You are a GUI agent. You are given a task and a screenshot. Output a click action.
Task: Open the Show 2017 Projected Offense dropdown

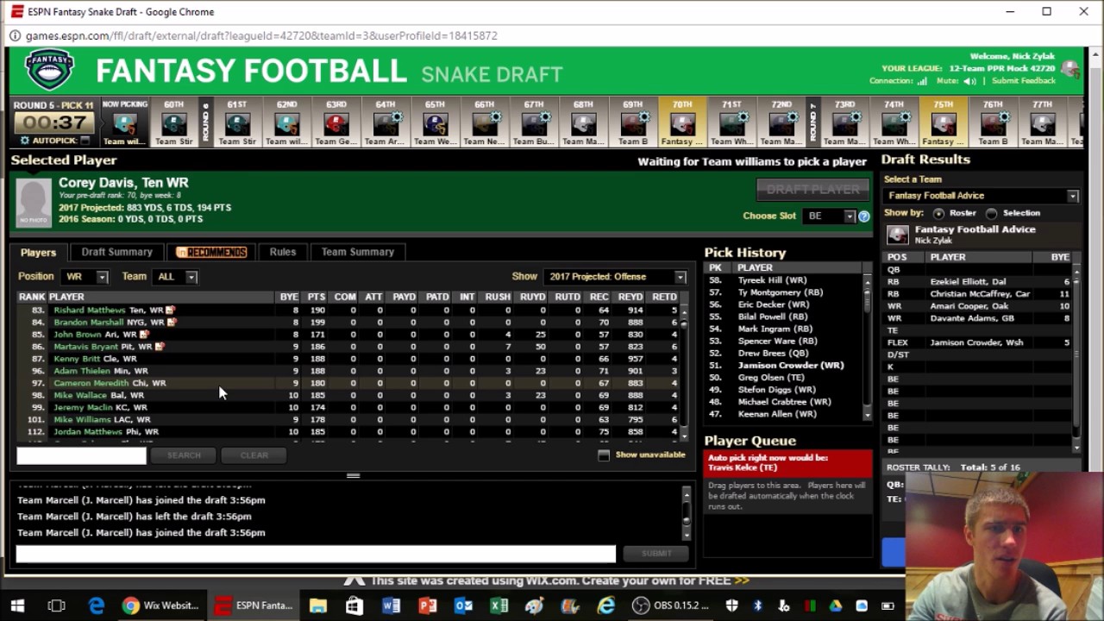click(x=615, y=277)
